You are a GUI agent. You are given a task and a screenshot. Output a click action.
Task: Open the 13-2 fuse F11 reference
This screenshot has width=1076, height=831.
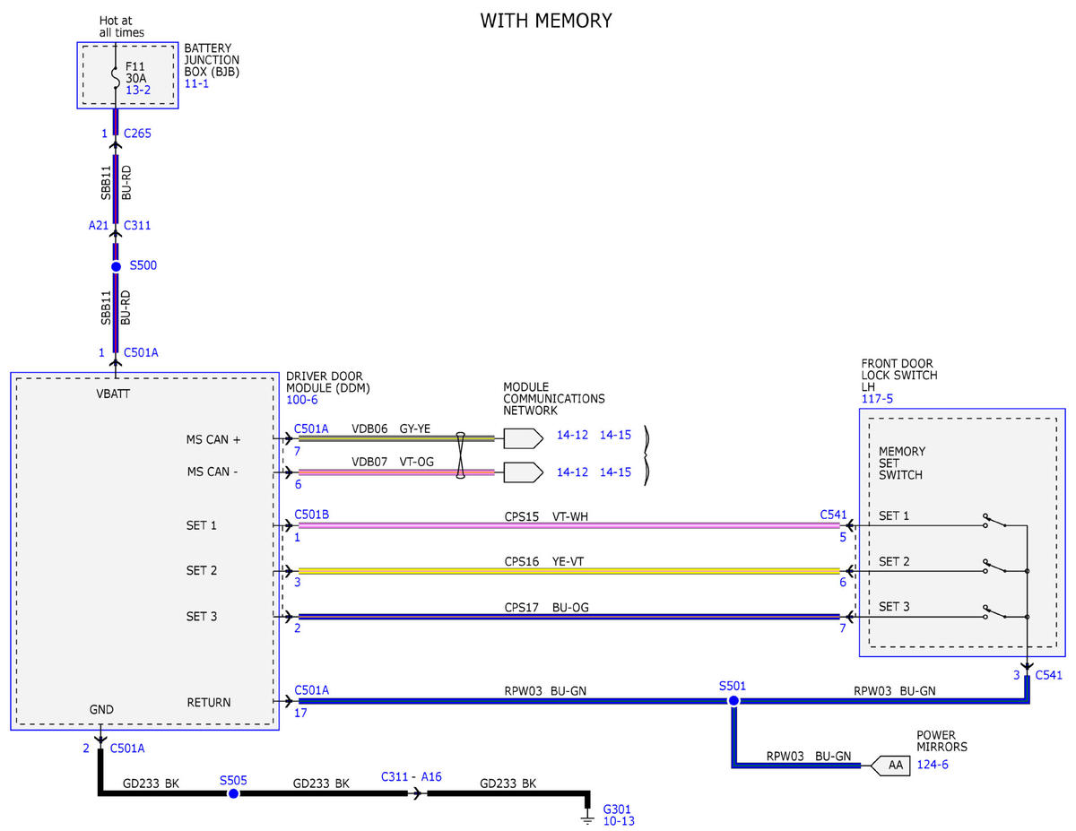tap(138, 91)
